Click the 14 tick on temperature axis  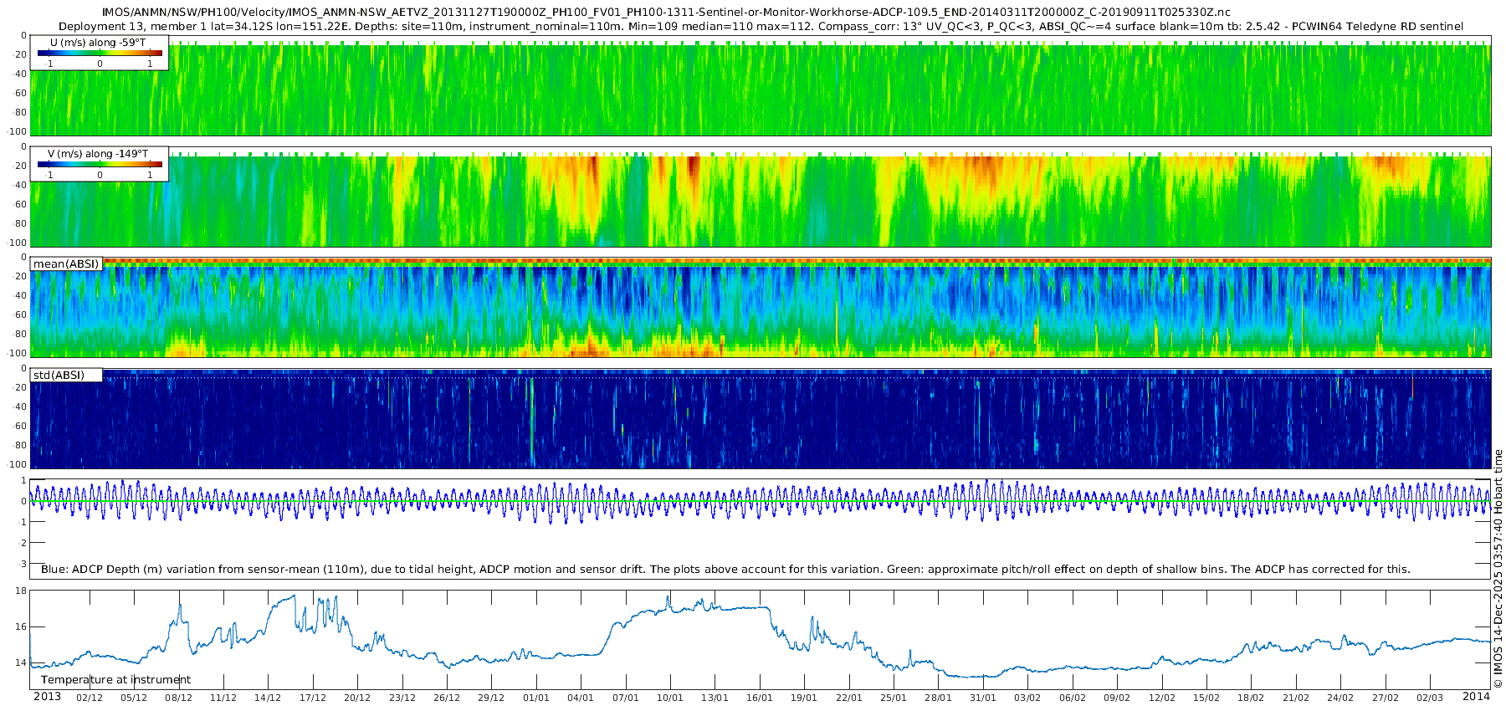point(21,663)
